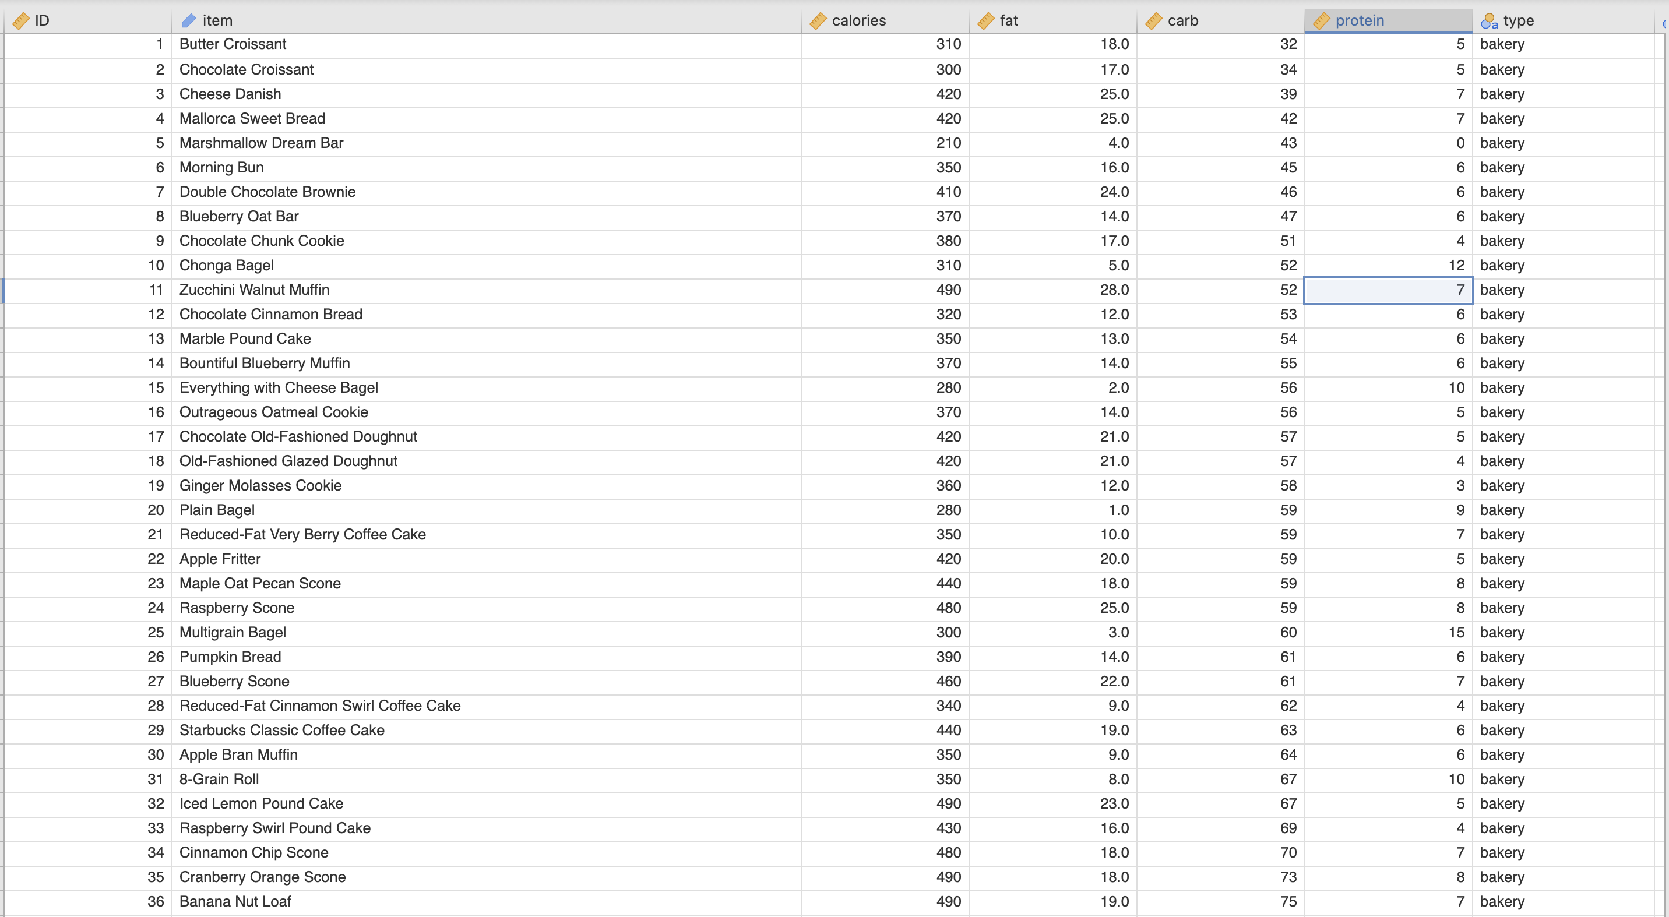
Task: Click the ruler icon beside the calories header
Action: 818,20
